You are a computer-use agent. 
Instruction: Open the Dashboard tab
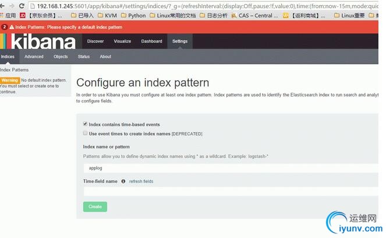click(151, 41)
